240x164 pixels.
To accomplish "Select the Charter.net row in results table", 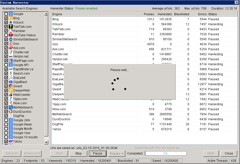I will pos(144,54).
